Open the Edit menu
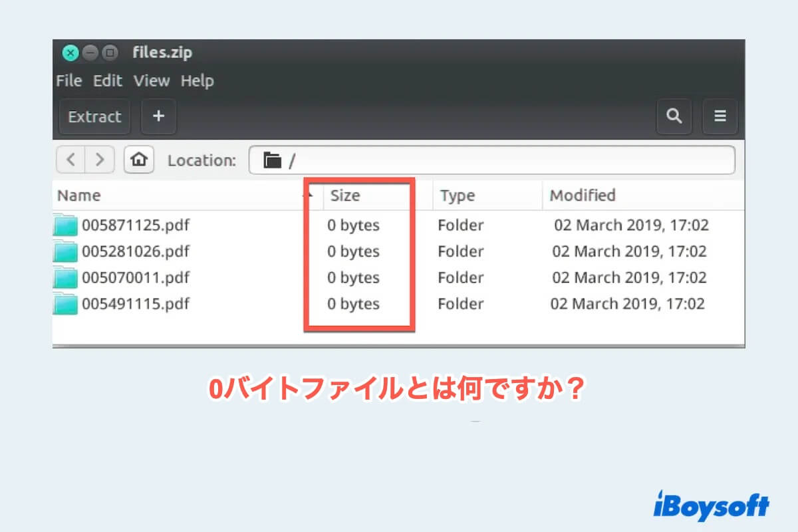The width and height of the screenshot is (798, 532). point(107,81)
